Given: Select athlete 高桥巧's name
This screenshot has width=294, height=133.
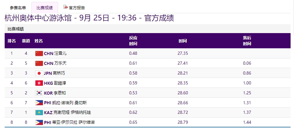Looking at the screenshot, I should click(x=59, y=73).
